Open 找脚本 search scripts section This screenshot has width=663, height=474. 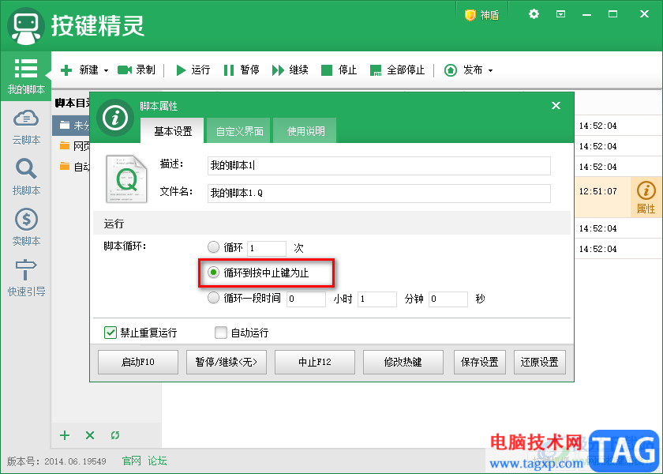coord(26,177)
